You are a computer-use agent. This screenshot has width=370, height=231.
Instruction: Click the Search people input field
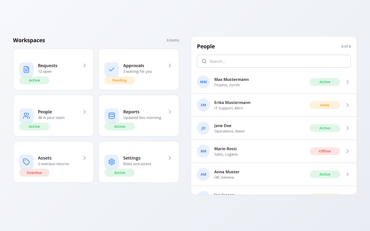coord(274,61)
